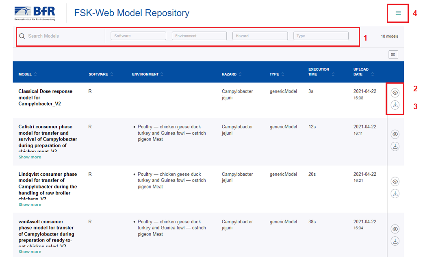View details of Lindqvist consumer phase model
The width and height of the screenshot is (423, 257).
(x=395, y=181)
